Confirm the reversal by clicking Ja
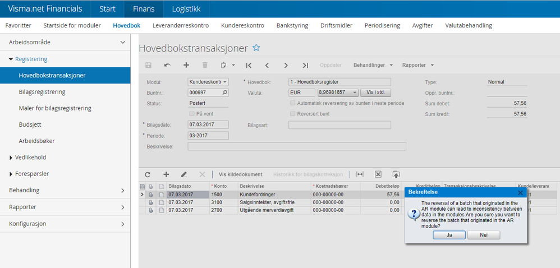560x268 pixels. pyautogui.click(x=449, y=235)
